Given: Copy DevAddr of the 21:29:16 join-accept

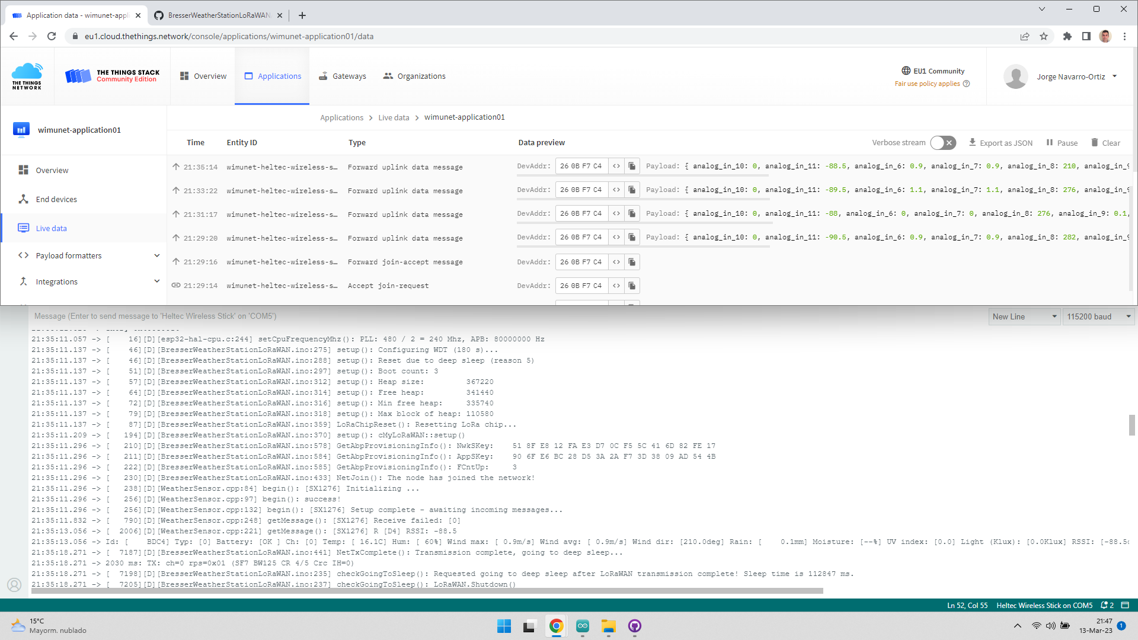Looking at the screenshot, I should coord(632,262).
